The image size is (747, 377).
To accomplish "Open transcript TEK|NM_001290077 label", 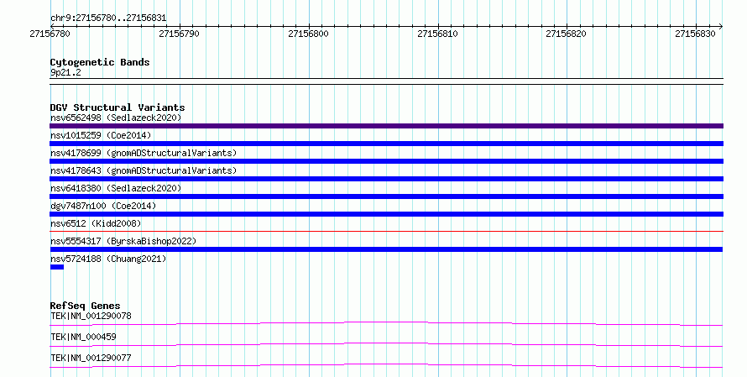I will [x=91, y=358].
